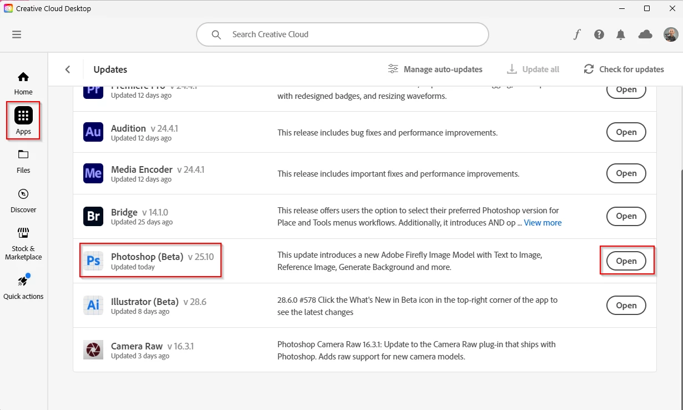Click the cloud sync status icon
The image size is (683, 410).
click(645, 34)
